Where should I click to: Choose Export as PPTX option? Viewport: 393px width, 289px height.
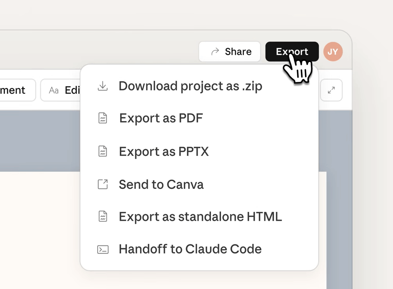164,151
